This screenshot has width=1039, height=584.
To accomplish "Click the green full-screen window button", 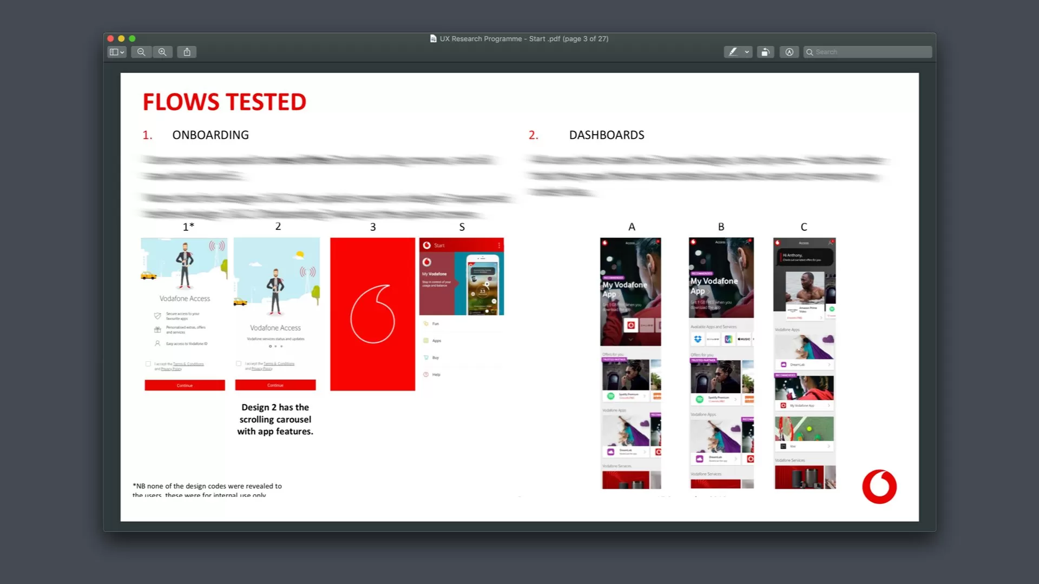I will point(132,38).
